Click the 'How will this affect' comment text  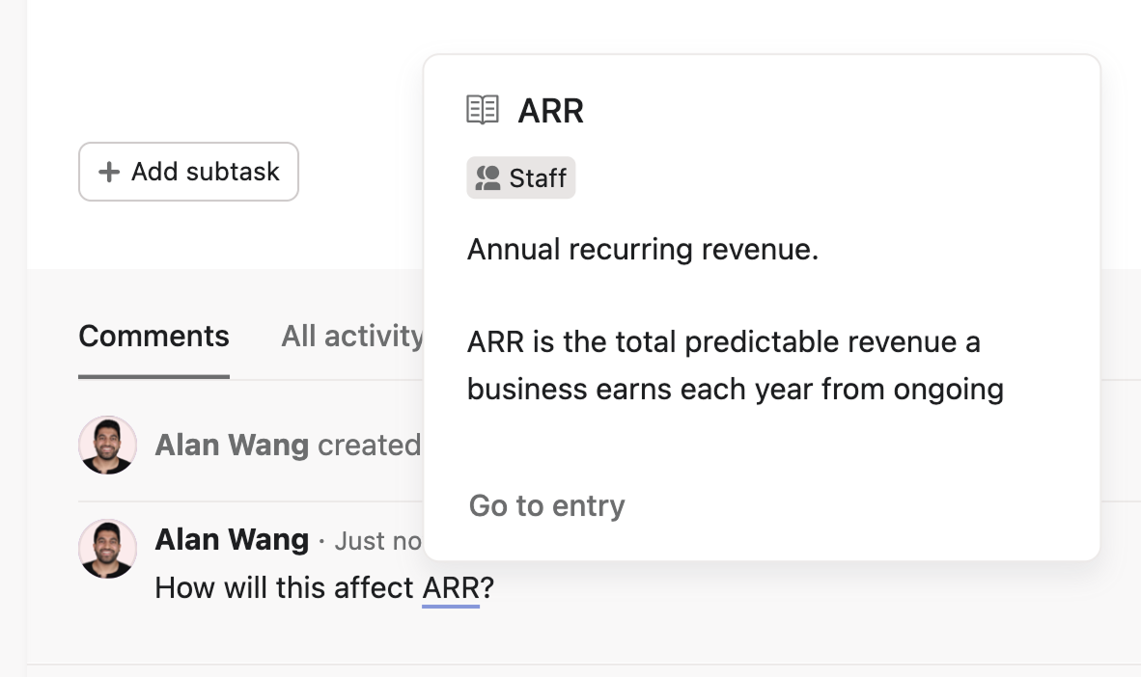[285, 587]
